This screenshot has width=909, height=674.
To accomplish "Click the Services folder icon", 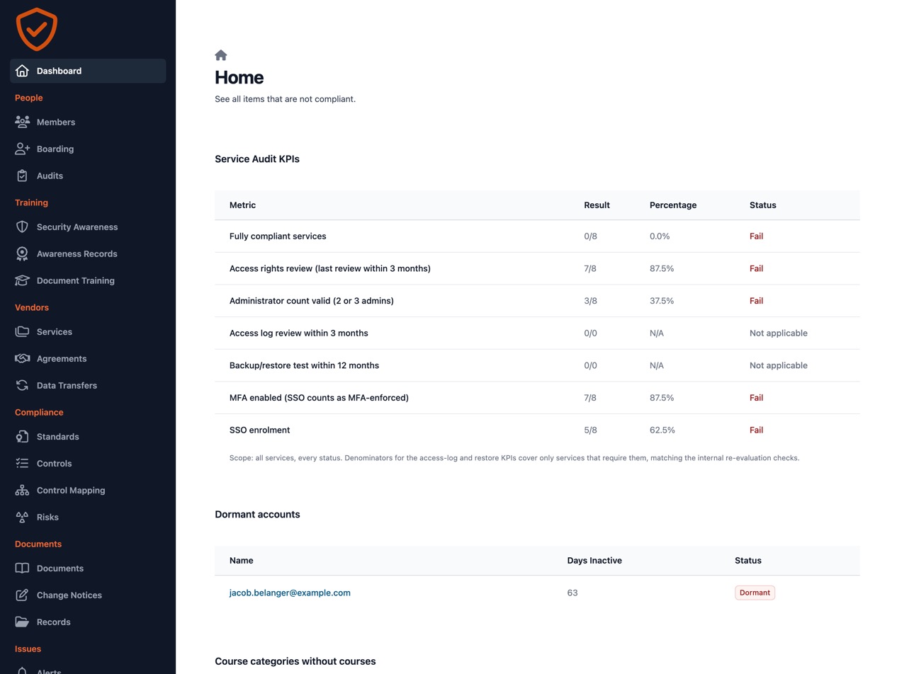I will (x=22, y=331).
